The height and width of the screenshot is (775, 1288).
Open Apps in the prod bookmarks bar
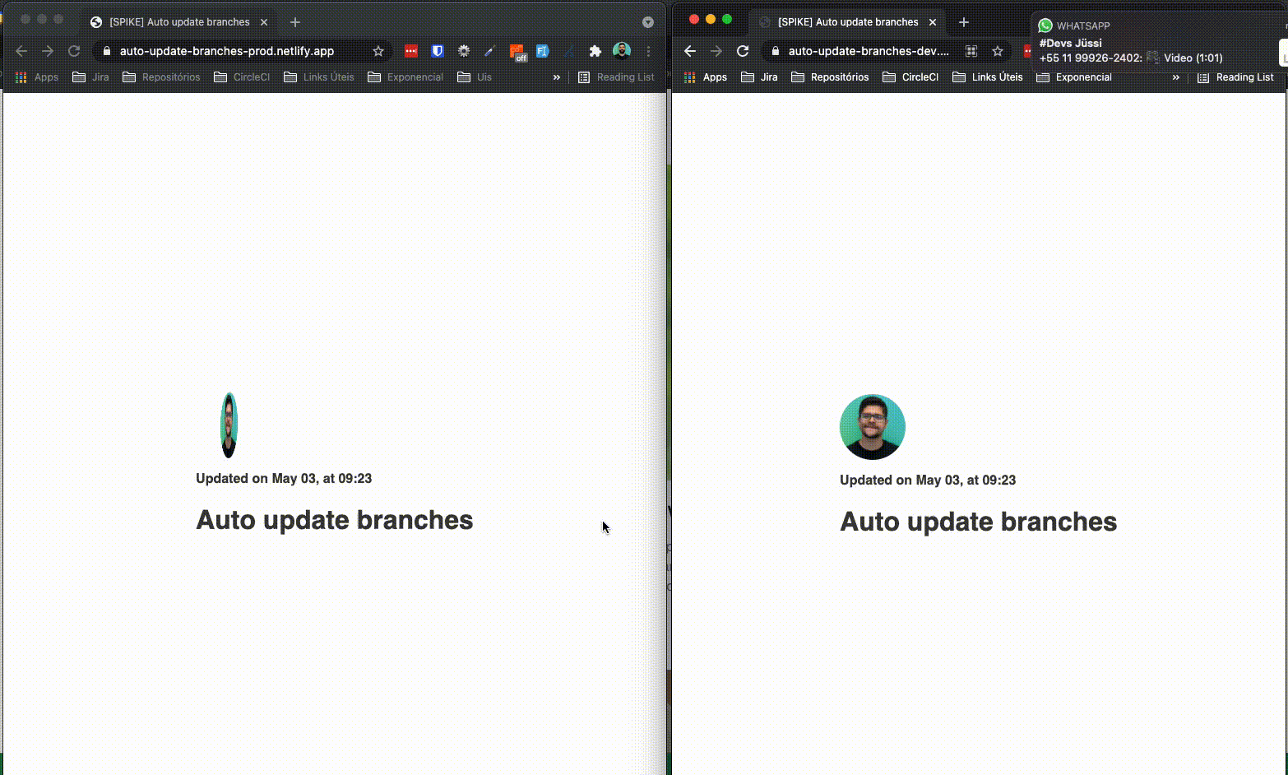coord(37,77)
